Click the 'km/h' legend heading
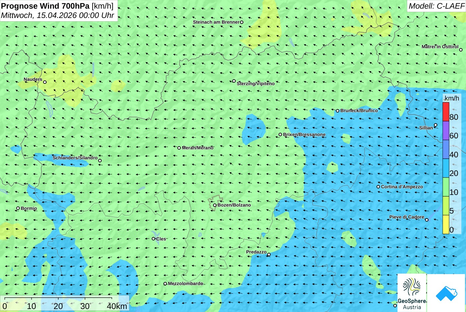 (x=452, y=98)
